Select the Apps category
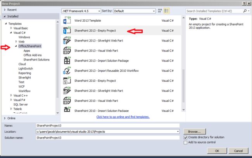252x158 pixels. [x=27, y=51]
